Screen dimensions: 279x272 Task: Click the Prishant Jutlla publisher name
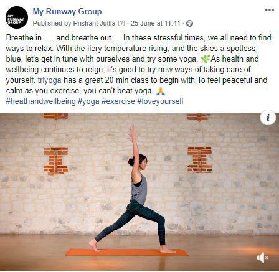point(94,23)
